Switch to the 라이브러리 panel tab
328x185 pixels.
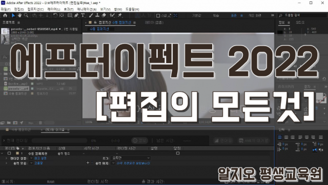[286, 87]
